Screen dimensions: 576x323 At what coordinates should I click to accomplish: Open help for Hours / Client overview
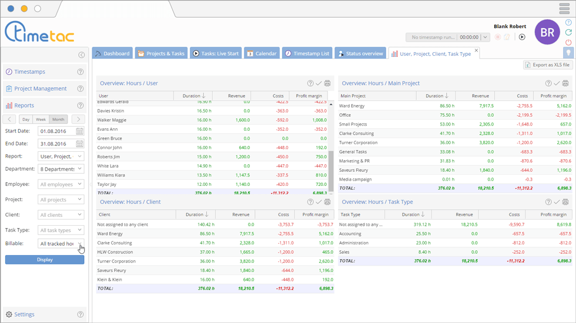point(310,202)
